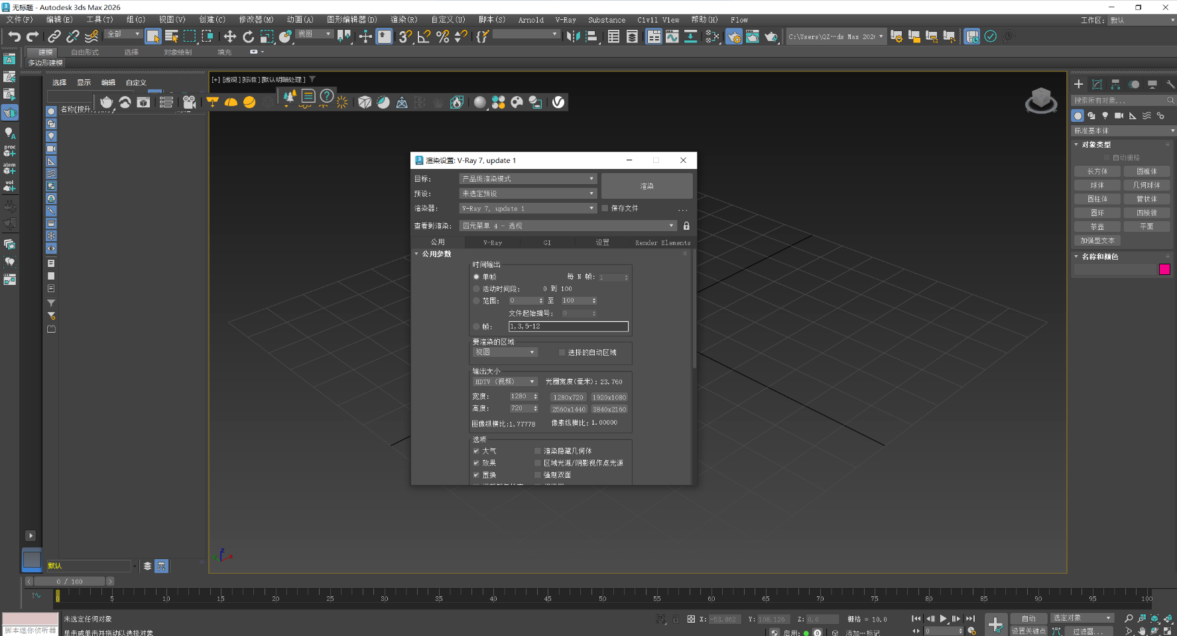Toggle the 3D Snaps icon
This screenshot has height=636, width=1177.
click(x=405, y=36)
